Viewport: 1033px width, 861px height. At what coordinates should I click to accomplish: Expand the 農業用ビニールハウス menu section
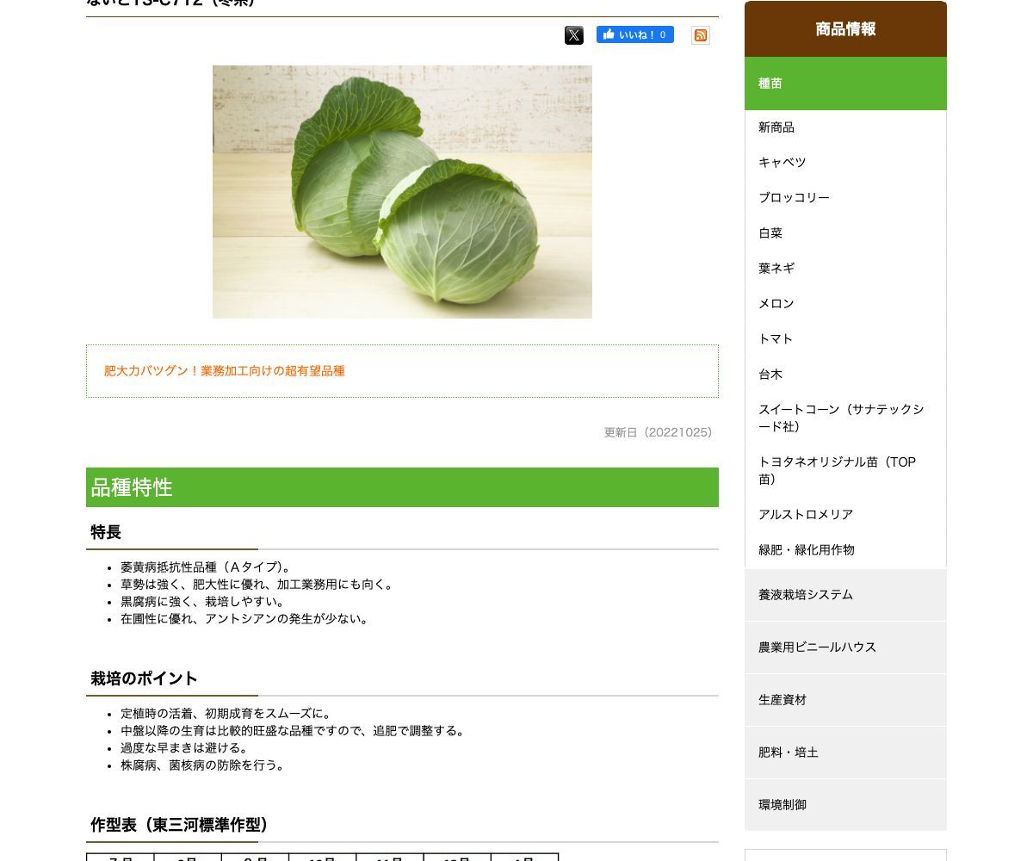coord(845,647)
